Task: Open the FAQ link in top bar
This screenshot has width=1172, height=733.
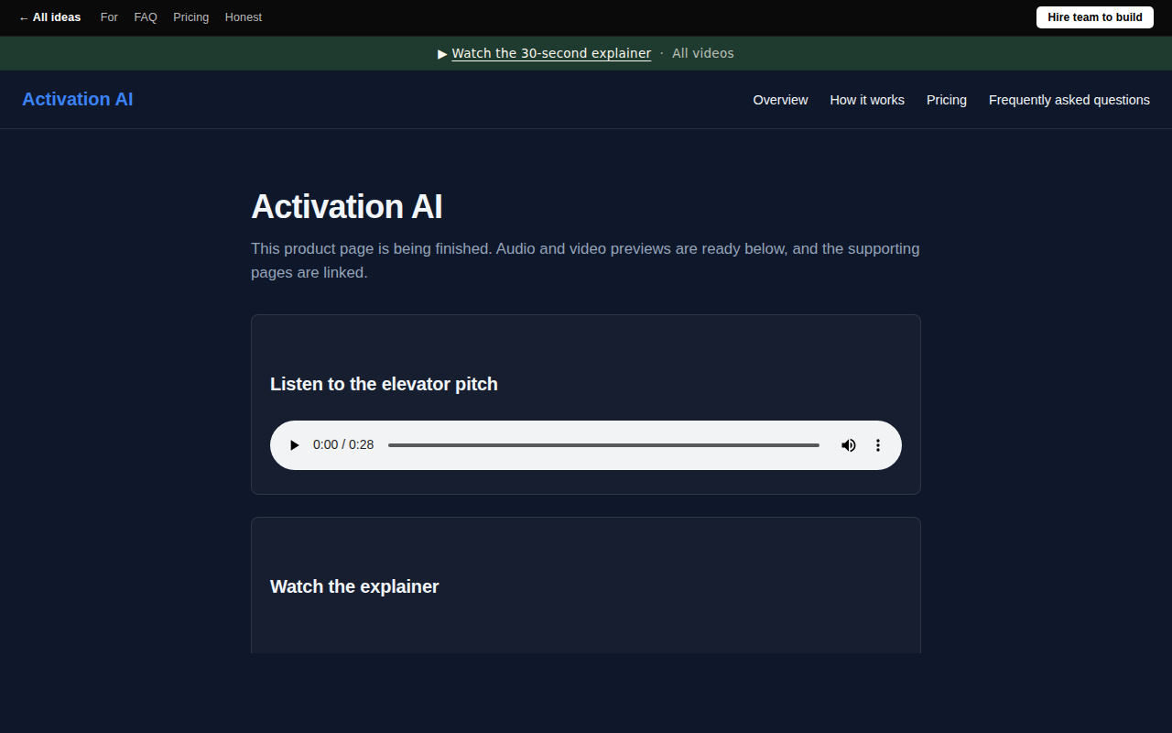Action: tap(146, 17)
